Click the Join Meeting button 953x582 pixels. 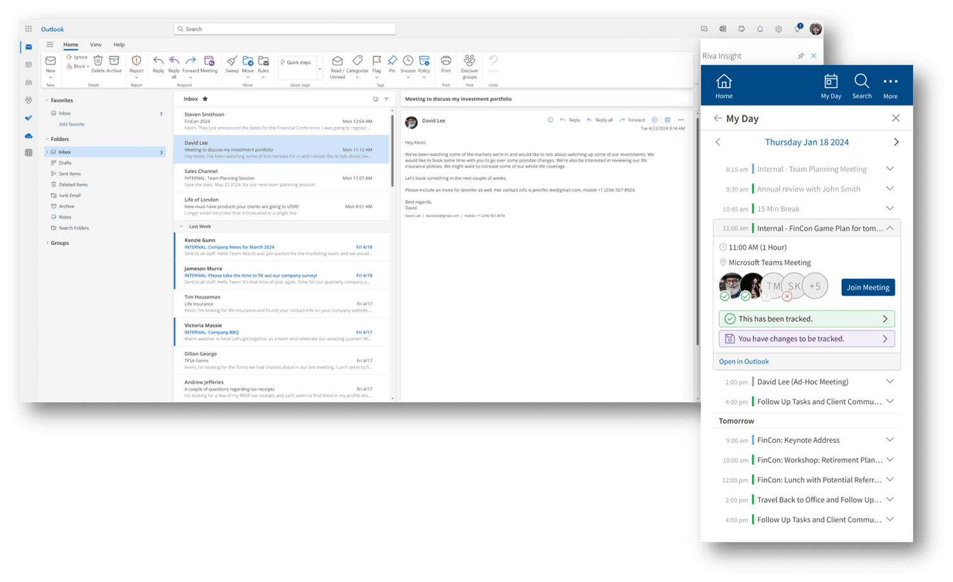pyautogui.click(x=868, y=287)
